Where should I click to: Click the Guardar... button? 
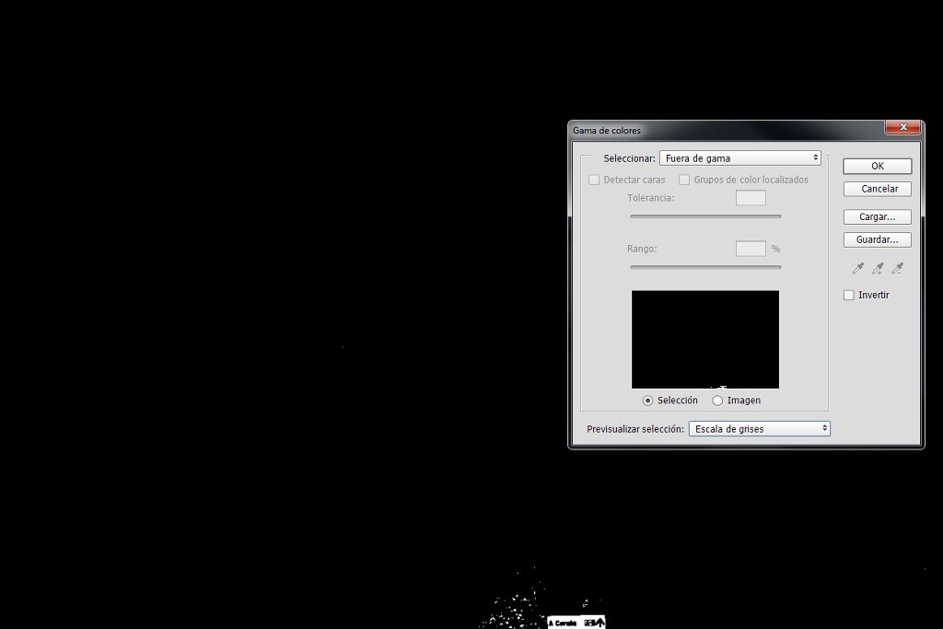(x=878, y=239)
